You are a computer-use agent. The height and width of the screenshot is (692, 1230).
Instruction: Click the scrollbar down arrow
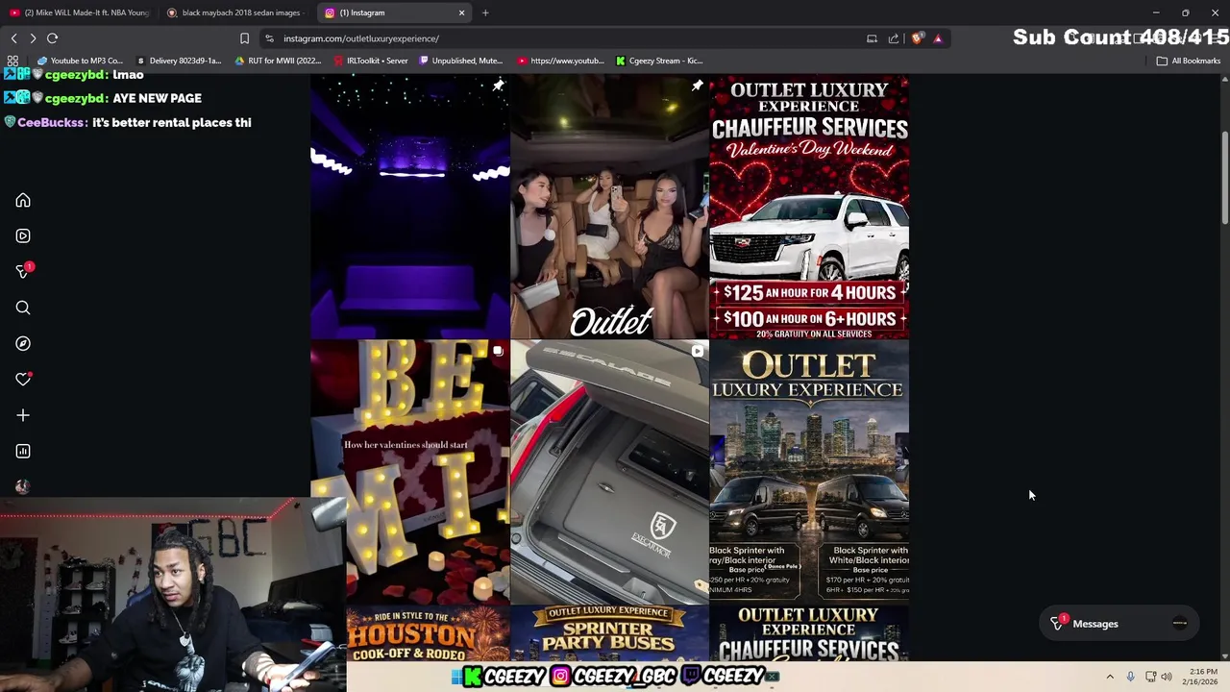[1224, 656]
